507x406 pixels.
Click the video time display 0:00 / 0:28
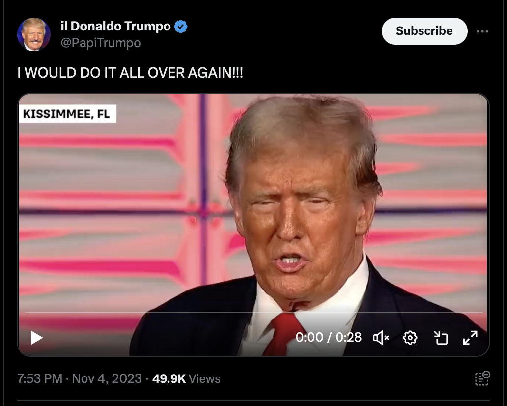pos(328,337)
